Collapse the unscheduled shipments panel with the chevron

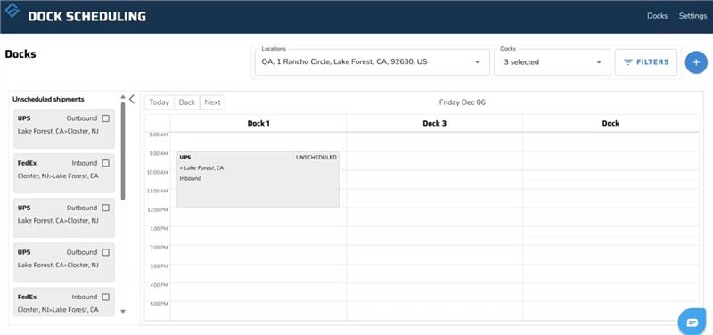pos(132,99)
